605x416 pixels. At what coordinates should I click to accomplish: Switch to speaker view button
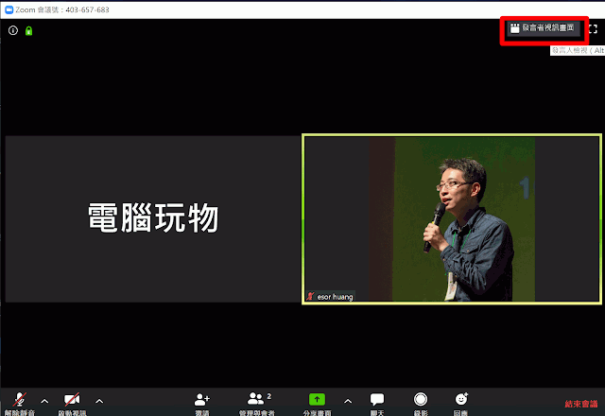pos(544,28)
